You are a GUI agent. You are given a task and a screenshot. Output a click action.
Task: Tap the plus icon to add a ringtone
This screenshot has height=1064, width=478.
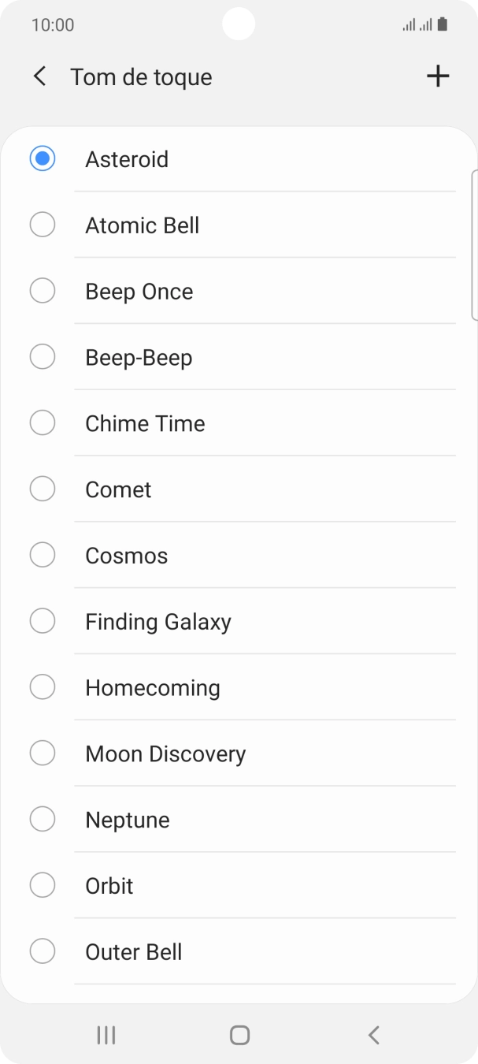coord(438,76)
